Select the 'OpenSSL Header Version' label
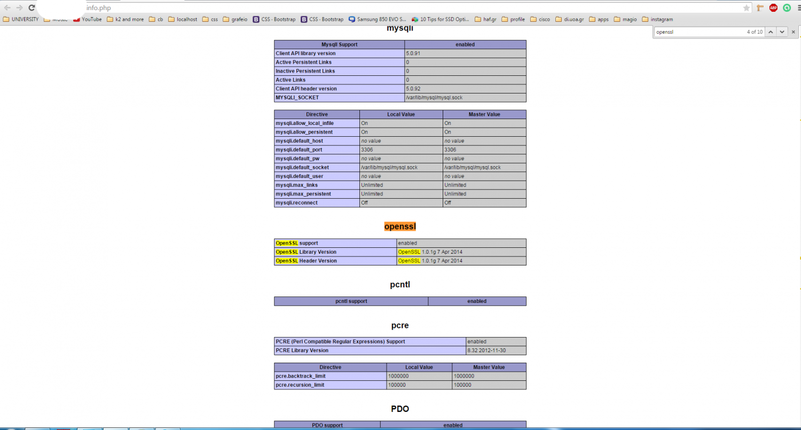The height and width of the screenshot is (430, 801). coord(335,261)
